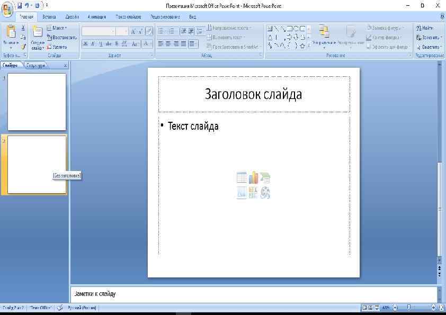Open the columns dropdown in paragraph group
The width and height of the screenshot is (446, 315).
193,44
